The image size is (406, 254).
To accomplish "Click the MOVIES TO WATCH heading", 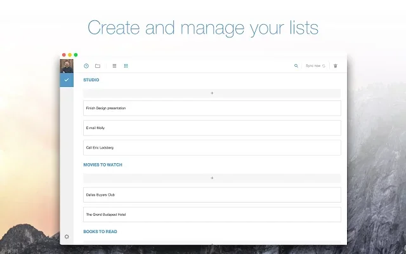I will tap(103, 164).
